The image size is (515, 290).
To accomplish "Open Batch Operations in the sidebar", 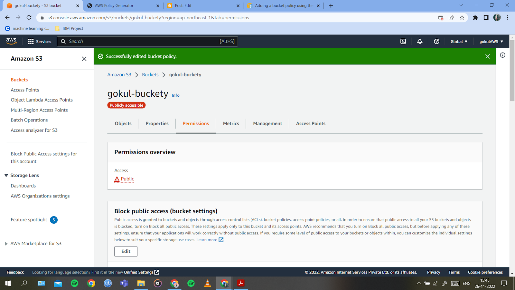I will pyautogui.click(x=29, y=120).
